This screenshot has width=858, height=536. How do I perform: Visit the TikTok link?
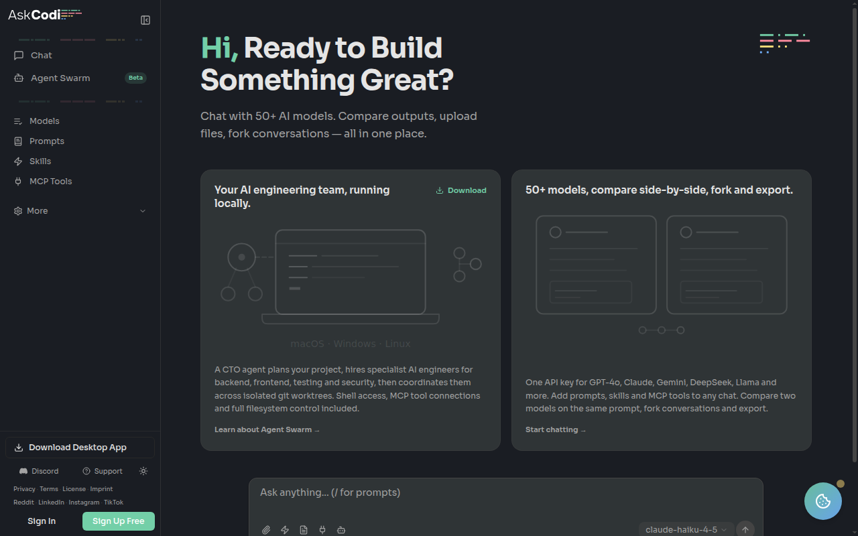113,503
